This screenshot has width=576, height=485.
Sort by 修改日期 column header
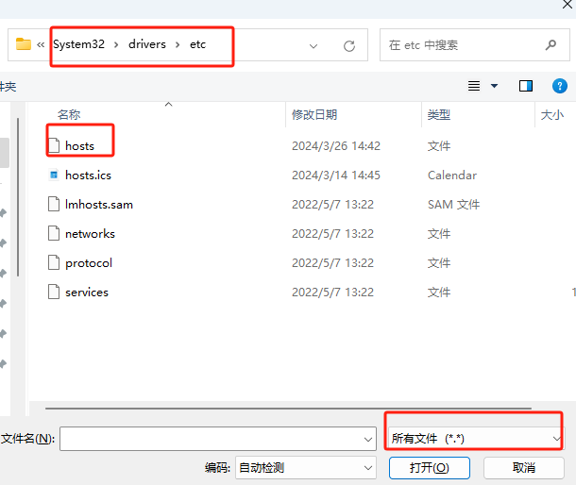click(x=314, y=115)
